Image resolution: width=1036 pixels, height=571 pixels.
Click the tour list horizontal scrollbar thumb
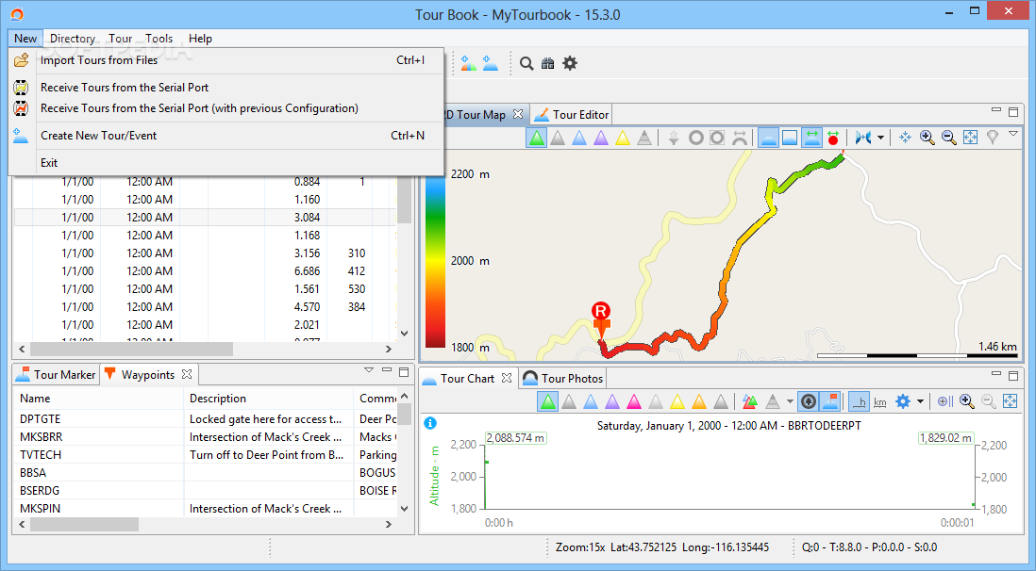[131, 349]
